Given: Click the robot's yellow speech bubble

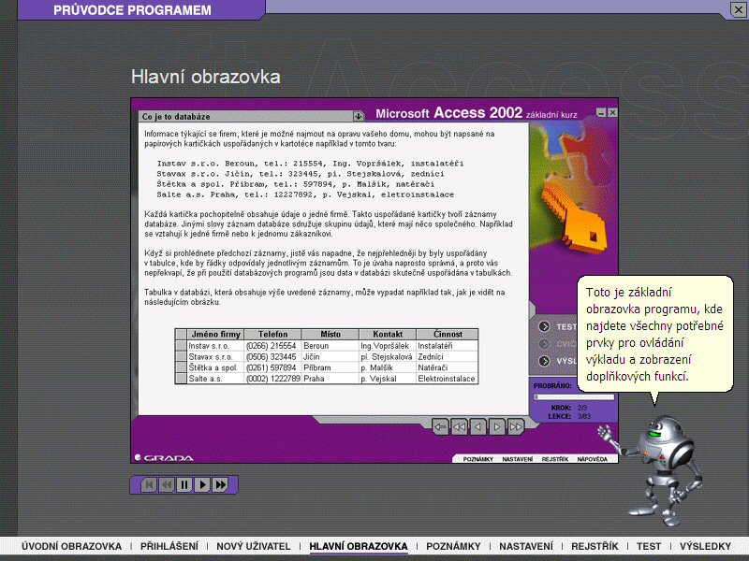Looking at the screenshot, I should (654, 334).
